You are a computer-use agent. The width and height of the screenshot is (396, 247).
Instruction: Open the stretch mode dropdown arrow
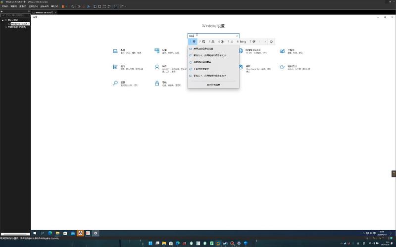coord(125,6)
